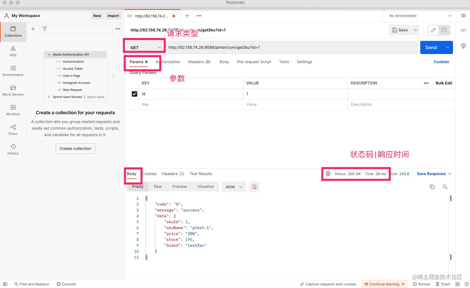Image resolution: width=470 pixels, height=288 pixels.
Task: Open the Tests tab
Action: click(x=284, y=62)
